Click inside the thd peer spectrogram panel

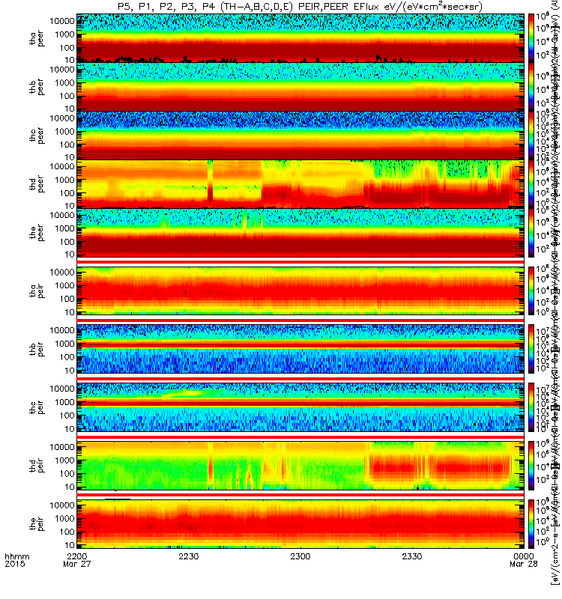pyautogui.click(x=300, y=183)
